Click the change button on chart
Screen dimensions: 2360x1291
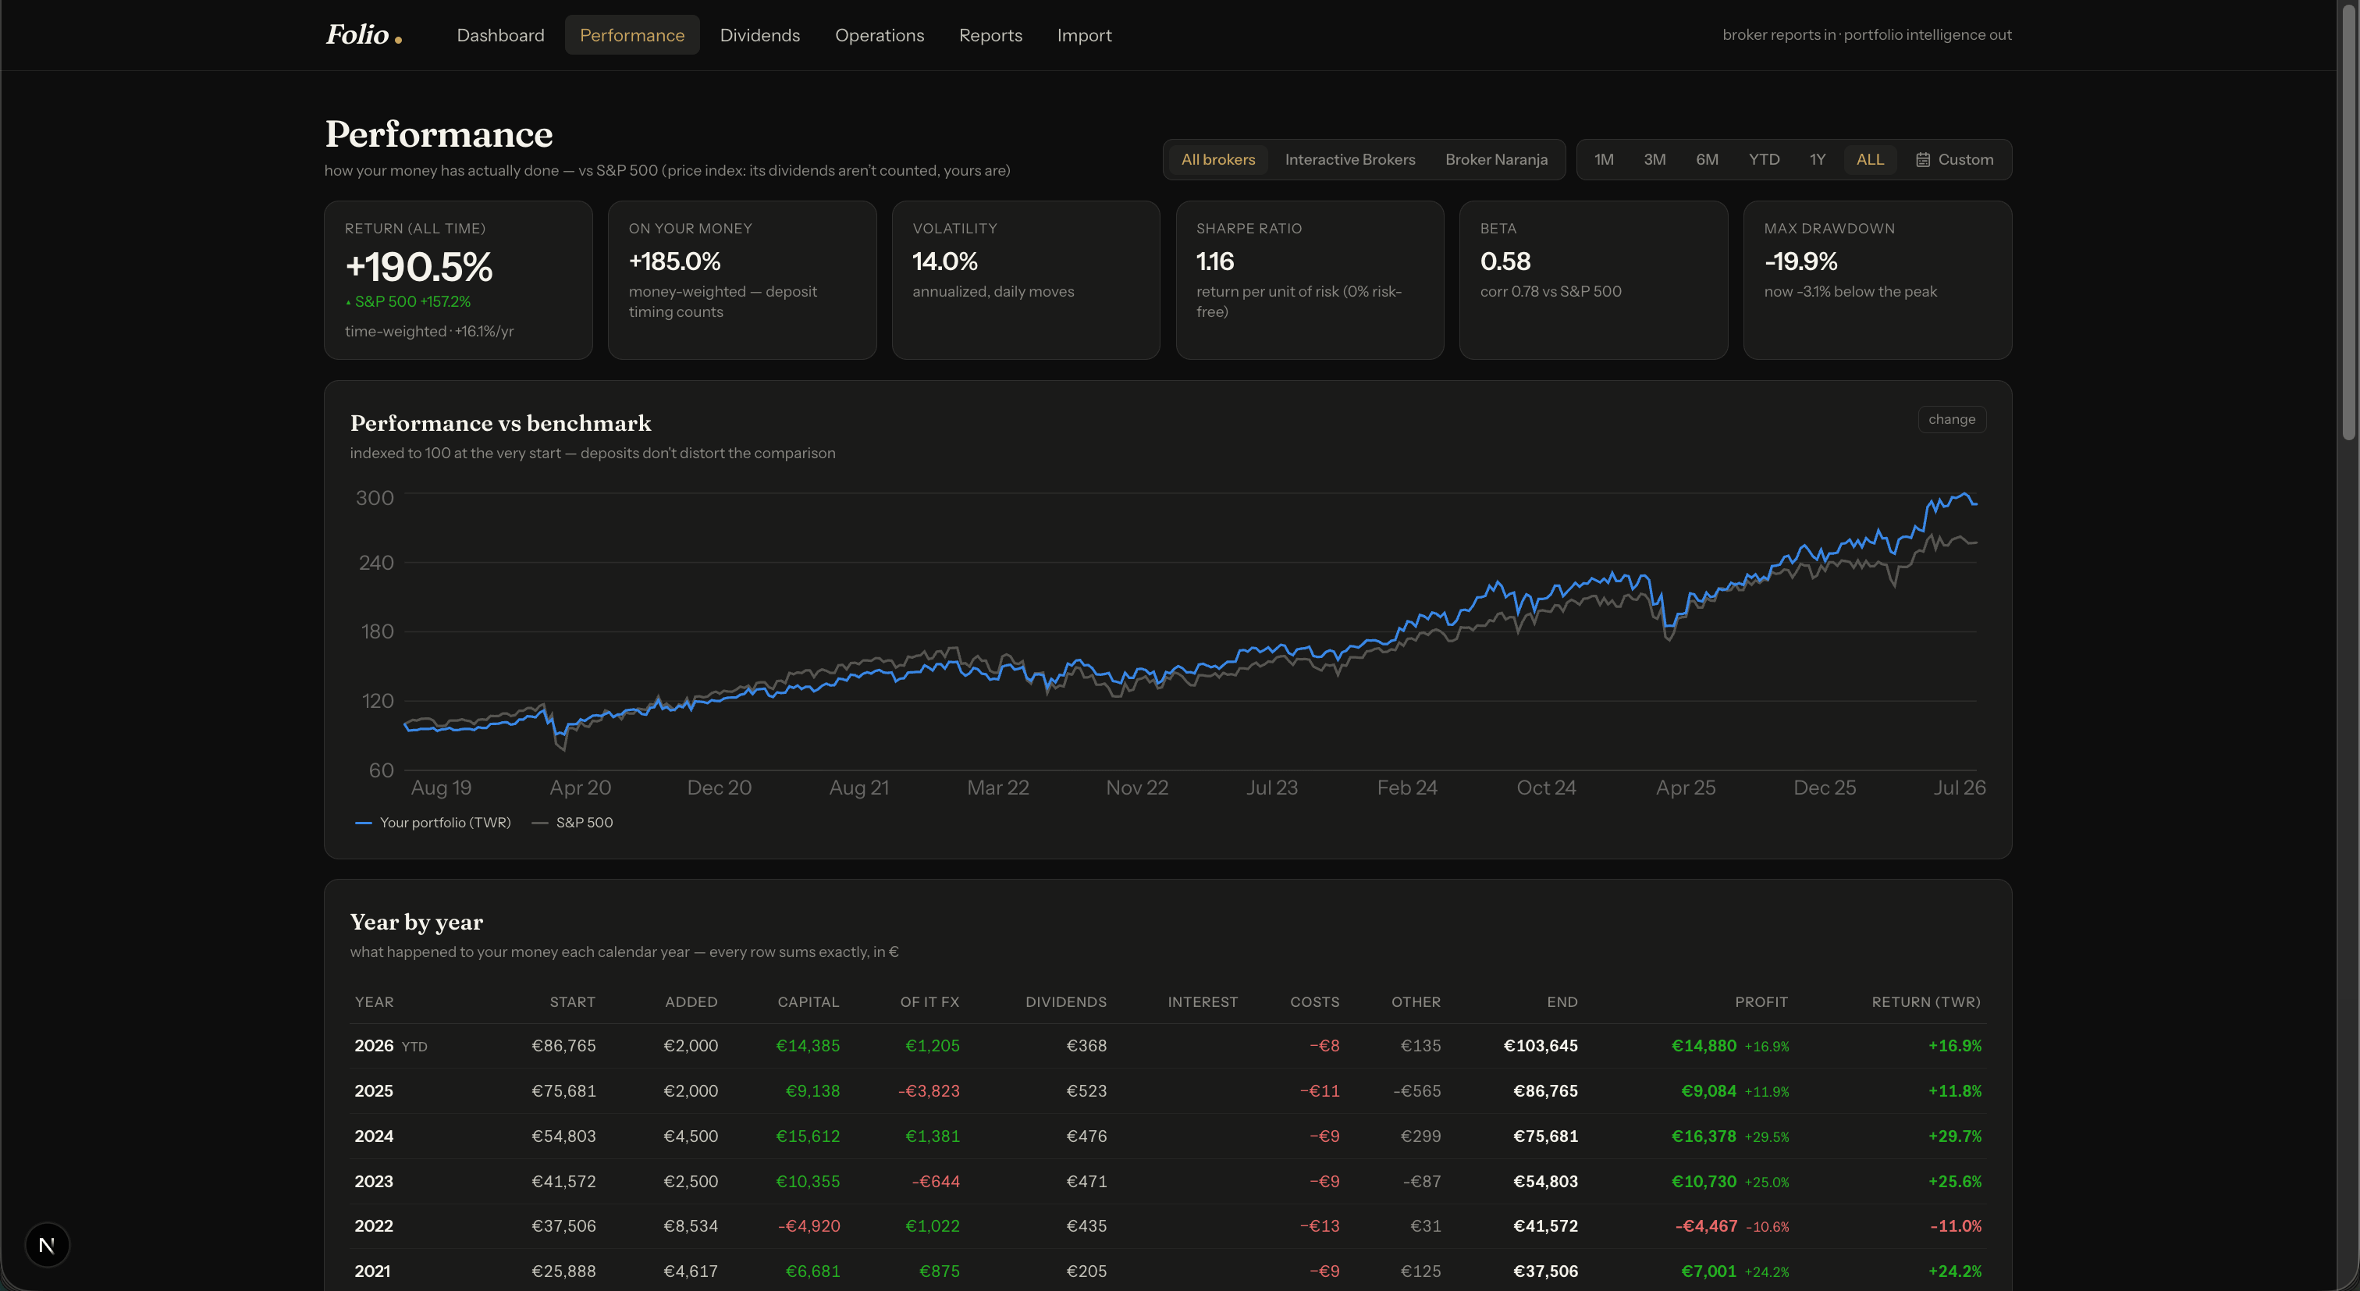click(1951, 420)
